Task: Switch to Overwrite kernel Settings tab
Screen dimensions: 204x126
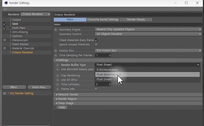Action: pos(103,20)
